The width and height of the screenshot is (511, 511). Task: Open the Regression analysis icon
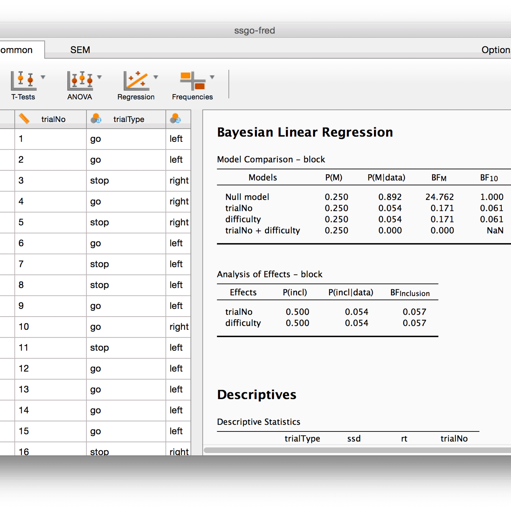pyautogui.click(x=136, y=80)
